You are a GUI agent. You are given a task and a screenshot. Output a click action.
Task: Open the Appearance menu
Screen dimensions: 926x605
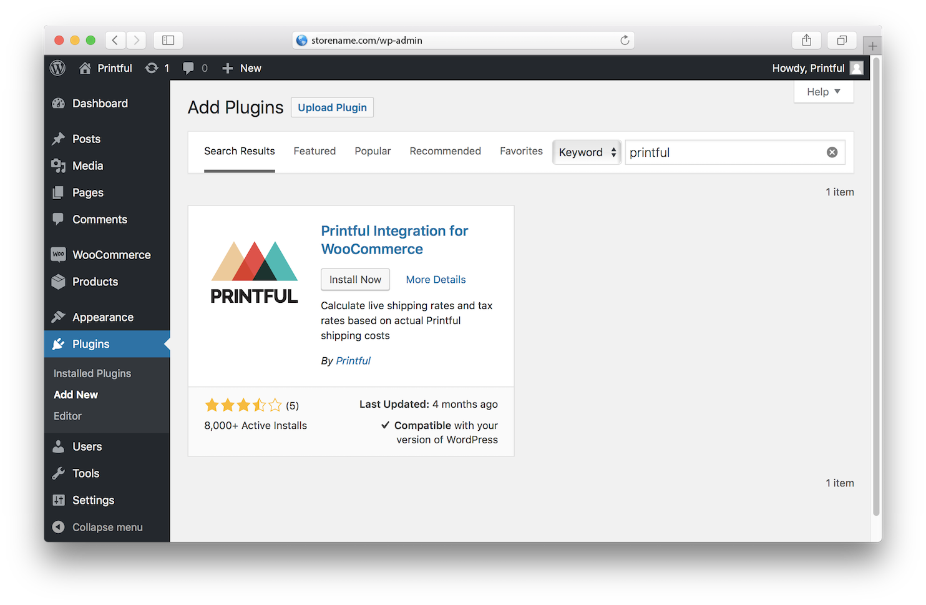tap(107, 318)
